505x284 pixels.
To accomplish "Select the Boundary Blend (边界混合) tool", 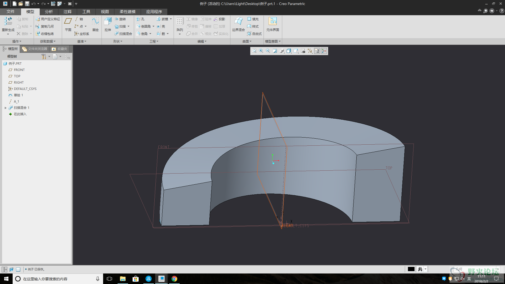I will 238,24.
